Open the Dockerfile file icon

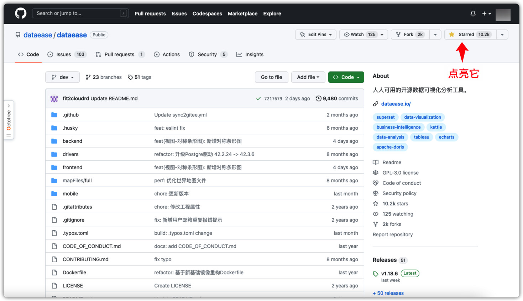click(x=54, y=273)
